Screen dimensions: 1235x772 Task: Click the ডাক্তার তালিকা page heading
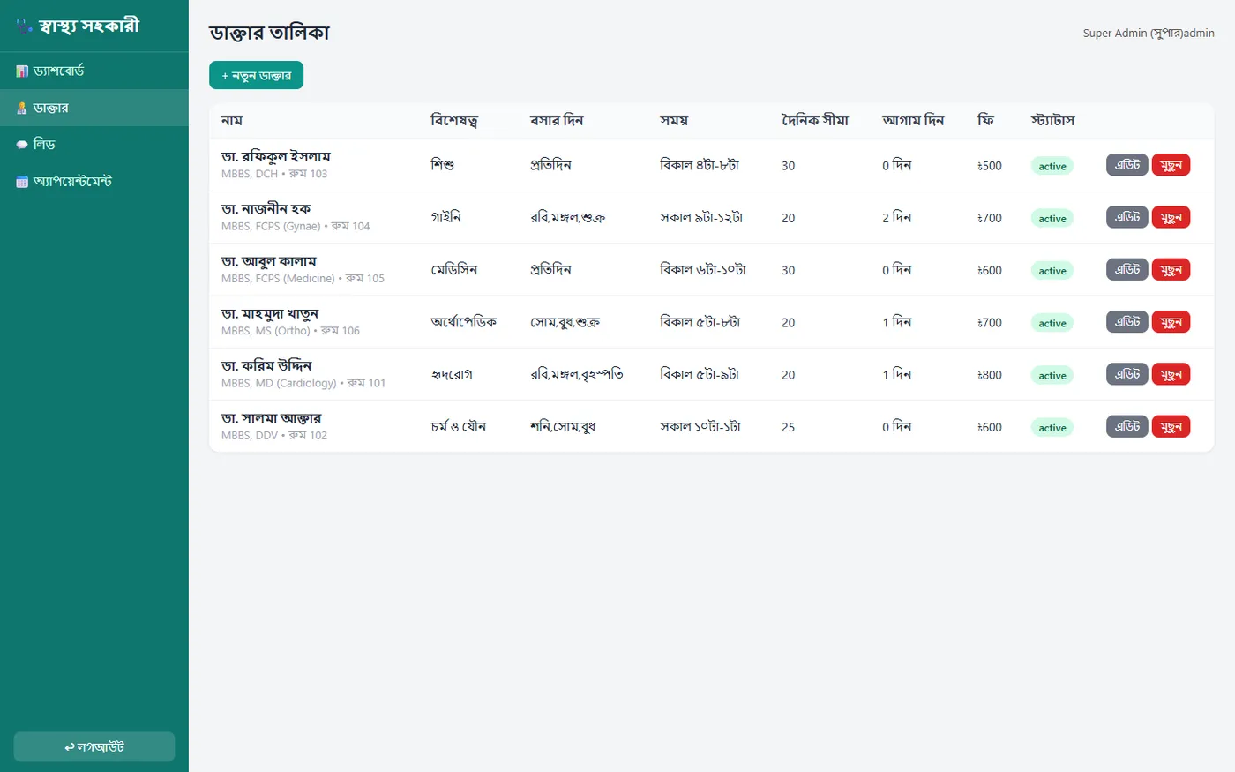(269, 33)
